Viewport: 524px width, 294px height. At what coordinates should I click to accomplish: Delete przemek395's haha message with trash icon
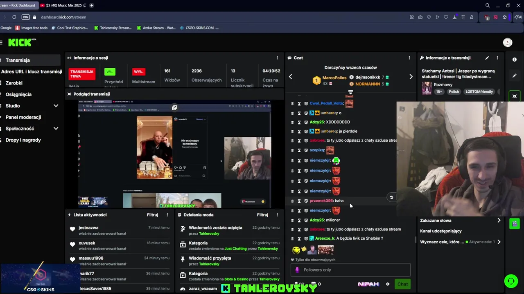tap(292, 201)
